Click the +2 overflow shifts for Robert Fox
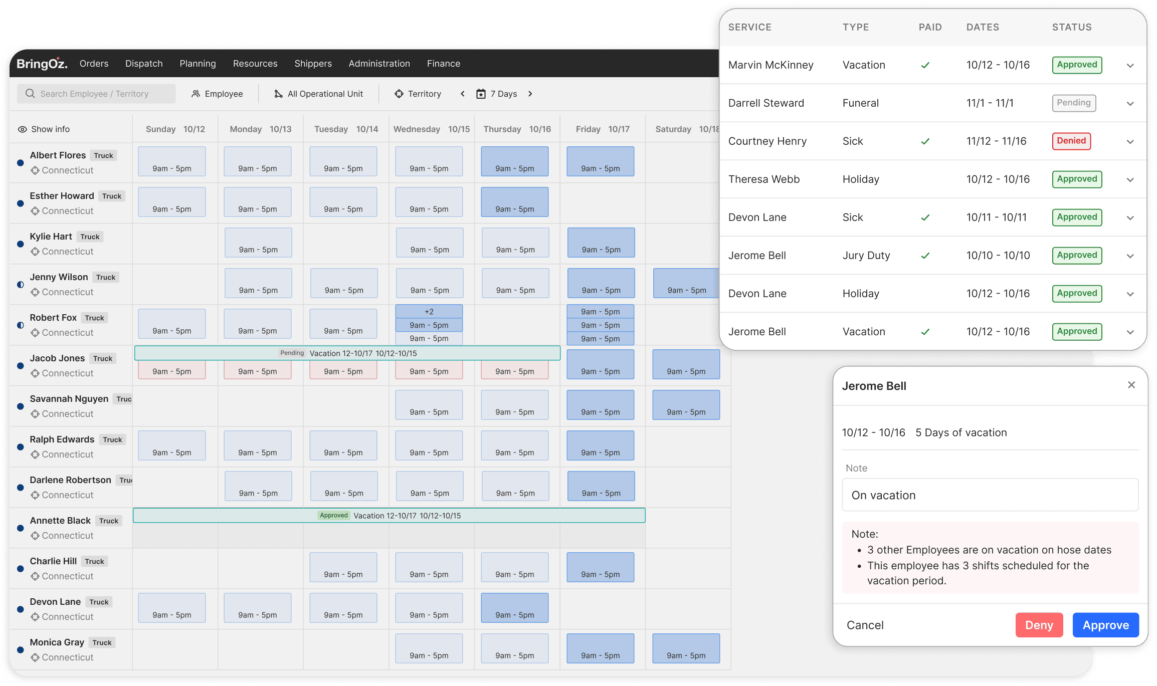Viewport: 1157px width, 686px height. (x=429, y=311)
